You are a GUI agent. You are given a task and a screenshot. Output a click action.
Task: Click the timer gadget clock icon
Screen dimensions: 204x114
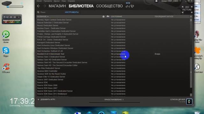click(4, 17)
